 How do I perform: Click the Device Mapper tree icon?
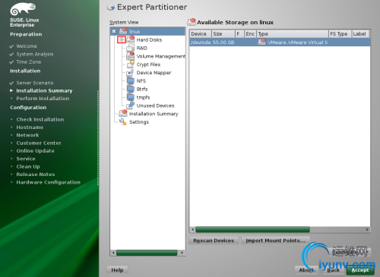(131, 73)
